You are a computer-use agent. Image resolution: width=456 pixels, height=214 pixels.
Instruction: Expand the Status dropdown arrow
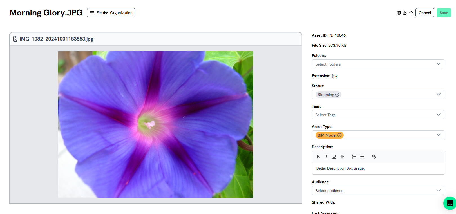tap(439, 94)
